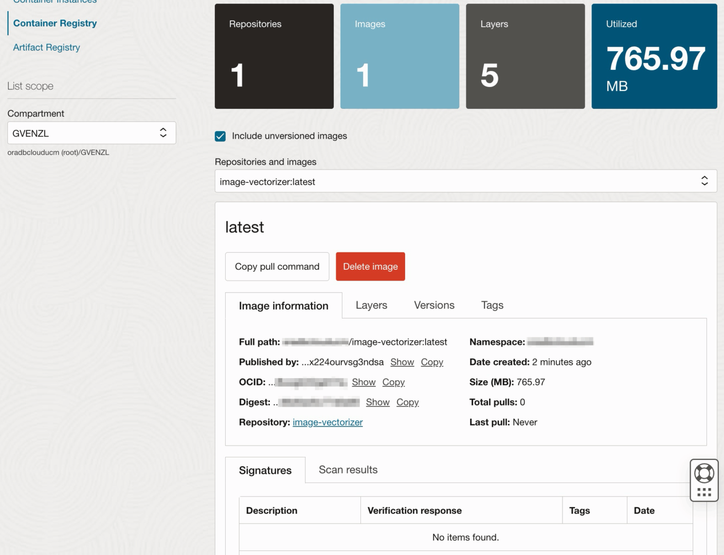
Task: View the Scan results tab
Action: point(348,469)
